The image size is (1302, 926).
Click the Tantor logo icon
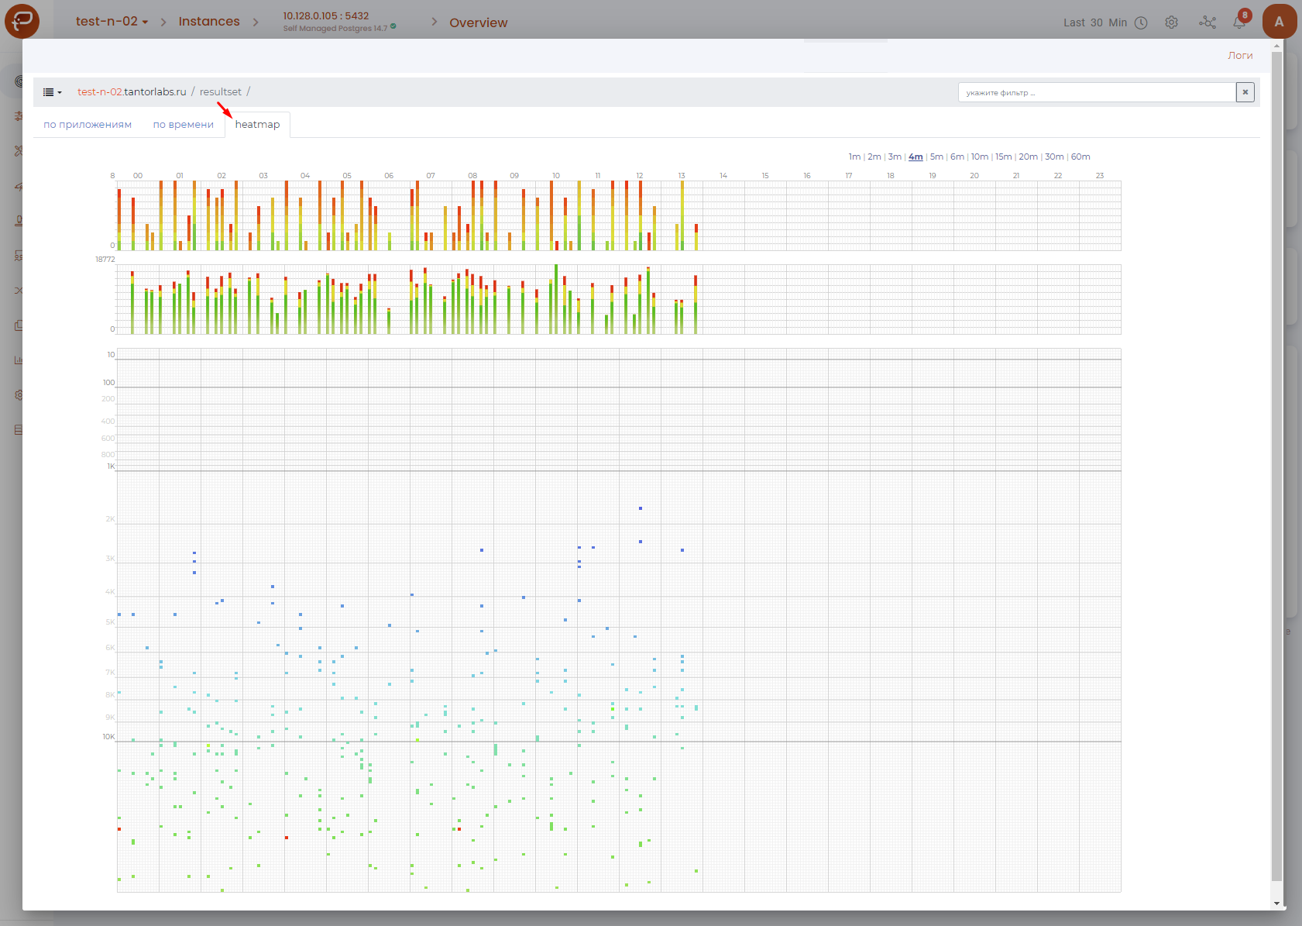click(x=22, y=21)
